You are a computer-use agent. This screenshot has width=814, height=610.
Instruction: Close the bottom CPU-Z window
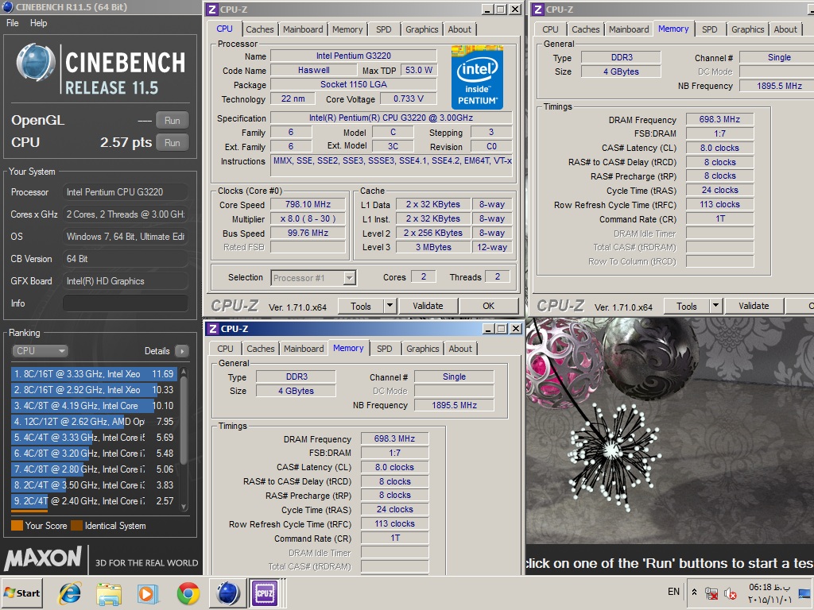tap(515, 329)
